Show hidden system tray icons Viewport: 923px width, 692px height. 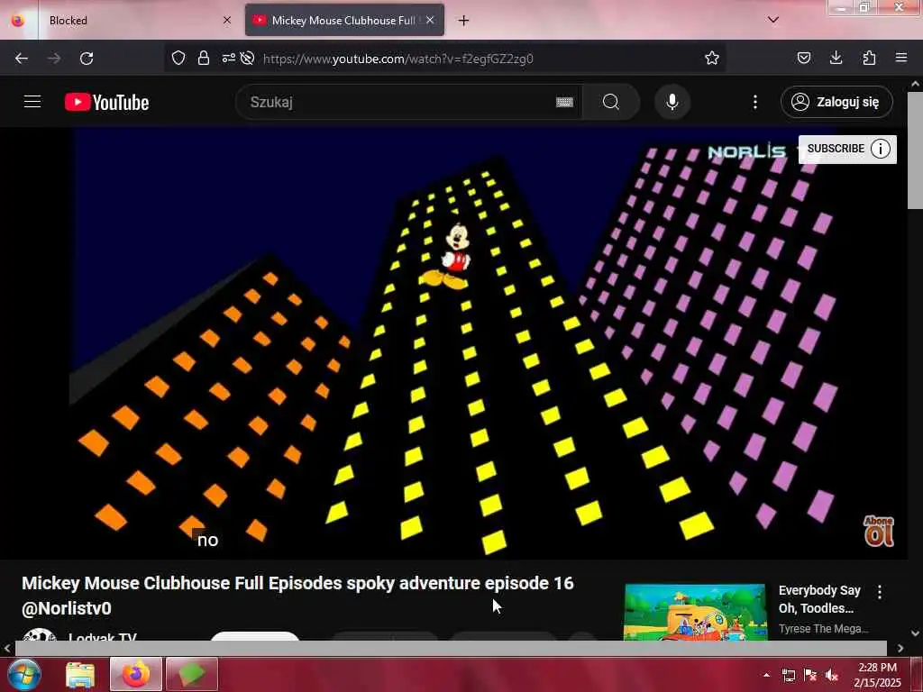tap(766, 675)
